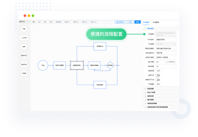
Task: Select the 结束 circle node in palette
Action: coord(24,47)
